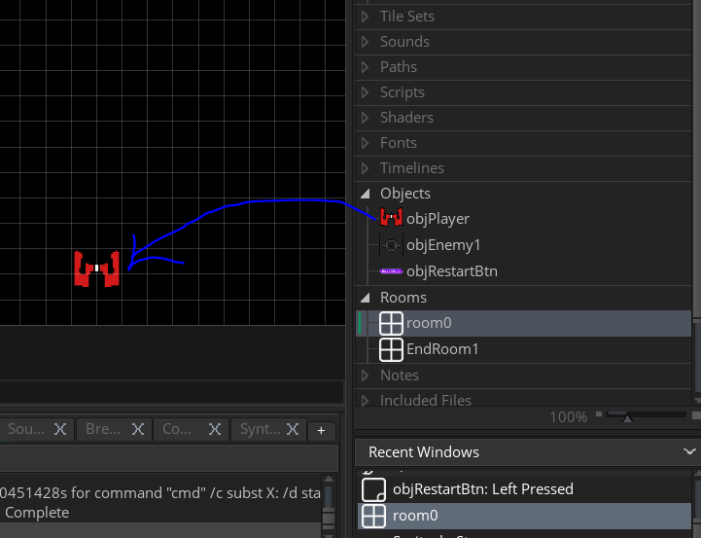The image size is (701, 538).
Task: Expand the Paths folder
Action: [366, 67]
